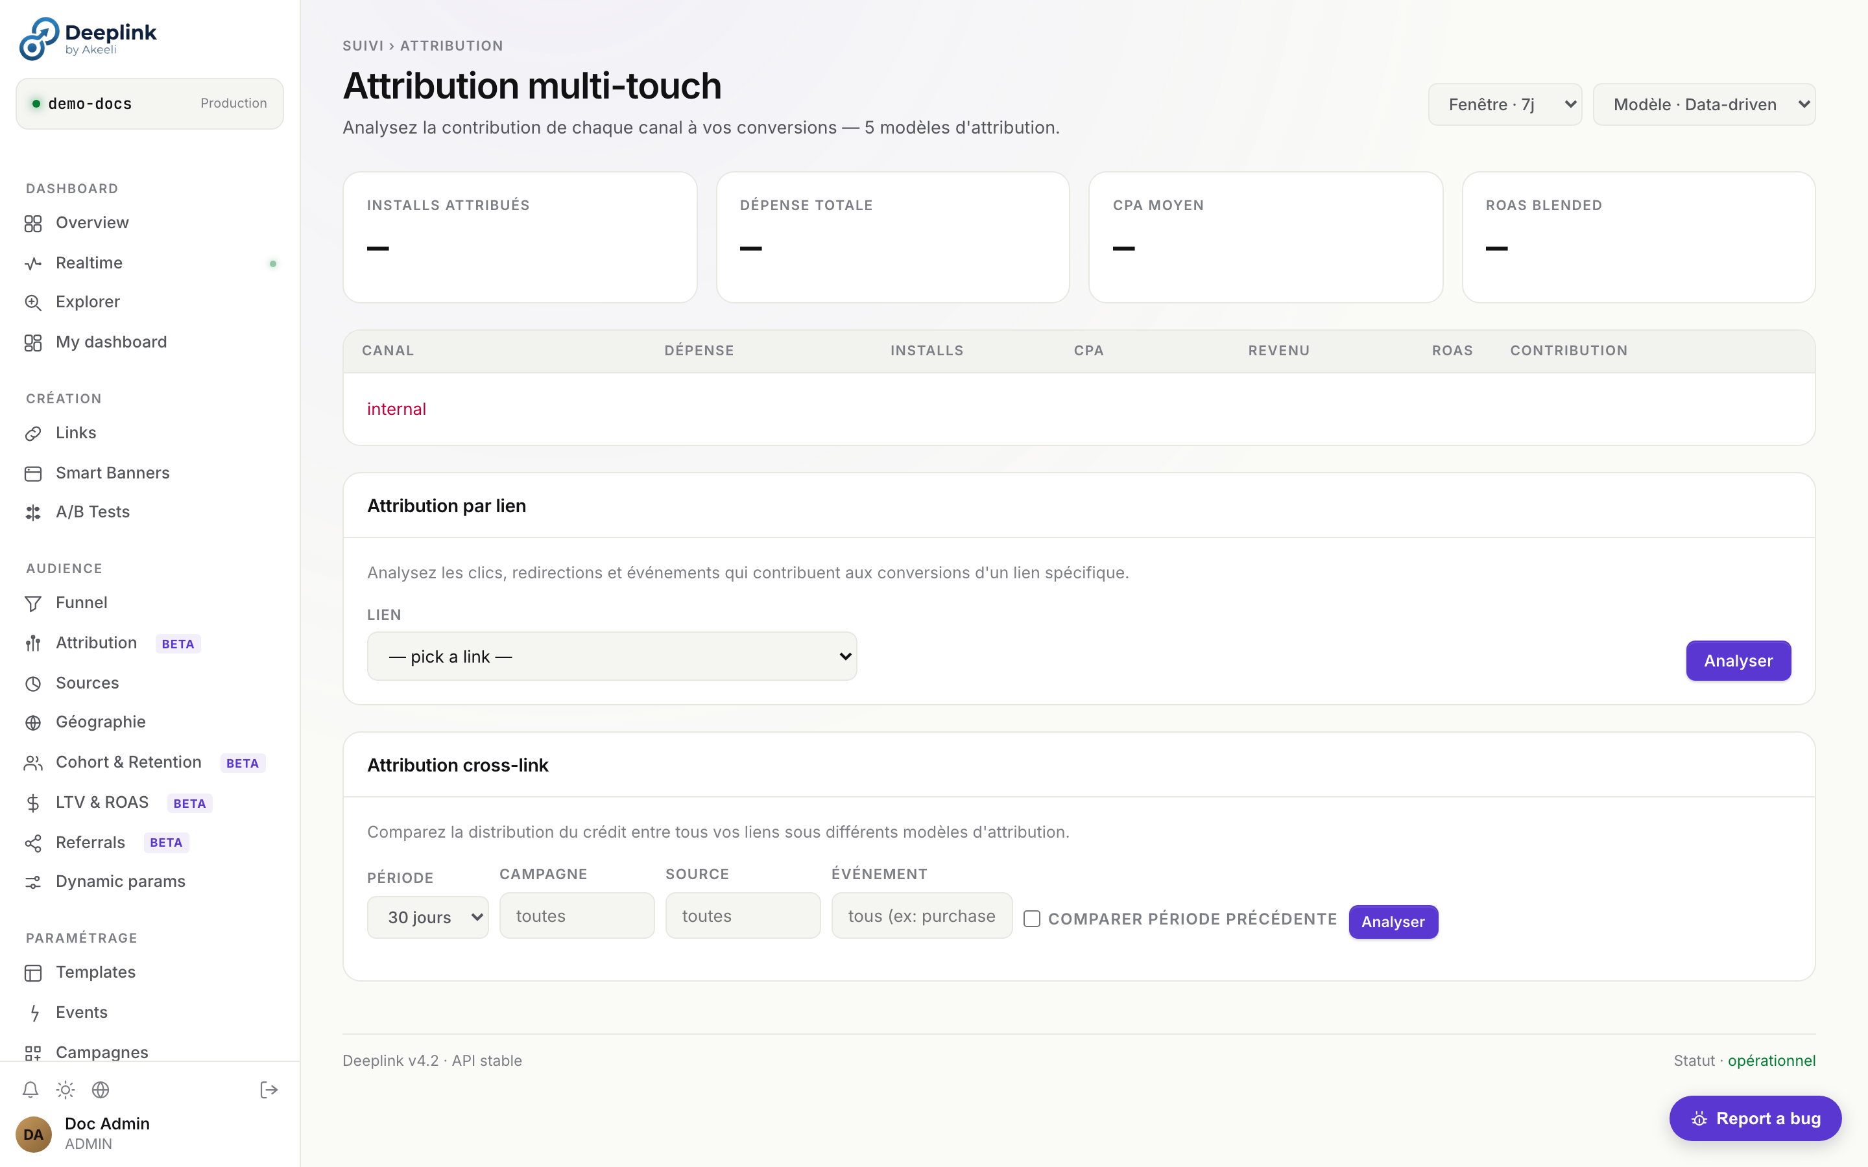Open the Overview grid icon
The height and width of the screenshot is (1167, 1868).
[33, 224]
